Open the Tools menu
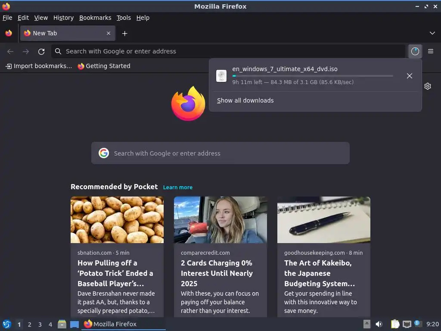441x331 pixels. 124,18
